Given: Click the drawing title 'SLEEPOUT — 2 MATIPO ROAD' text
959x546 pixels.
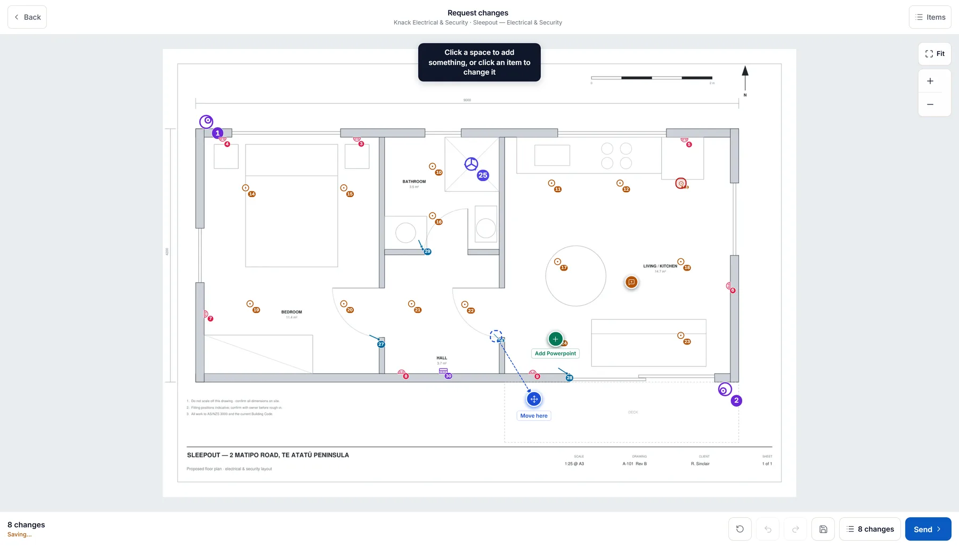Looking at the screenshot, I should coord(268,455).
